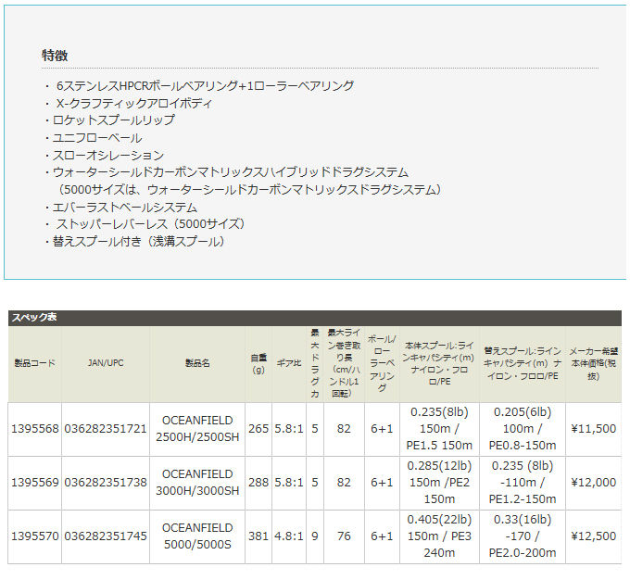This screenshot has height=580, width=630.
Task: Click the 0.33(16lb) -170 / PE2.0-200m cell
Action: point(523,536)
